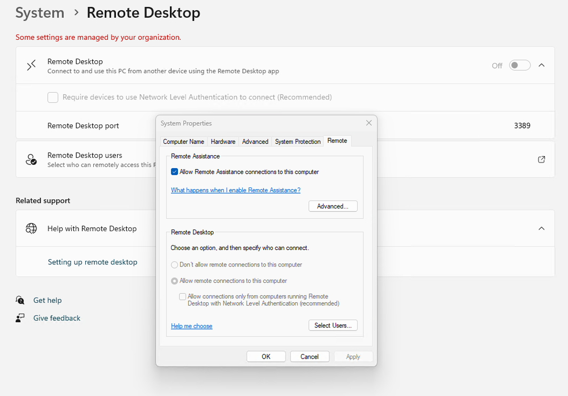The width and height of the screenshot is (568, 396).
Task: Click the Get help icon
Action: [20, 300]
